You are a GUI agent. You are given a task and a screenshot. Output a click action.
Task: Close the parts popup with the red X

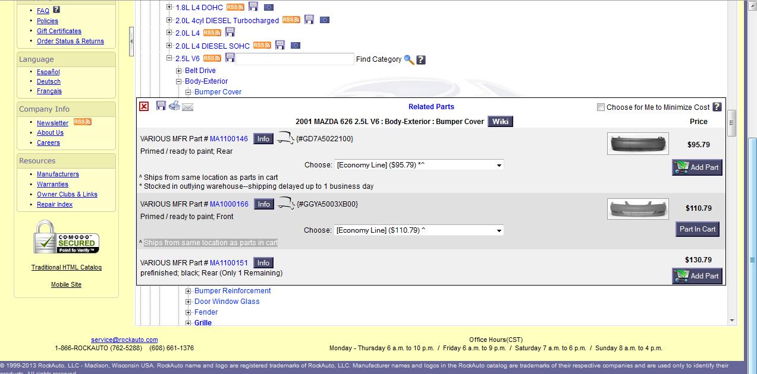pos(144,106)
